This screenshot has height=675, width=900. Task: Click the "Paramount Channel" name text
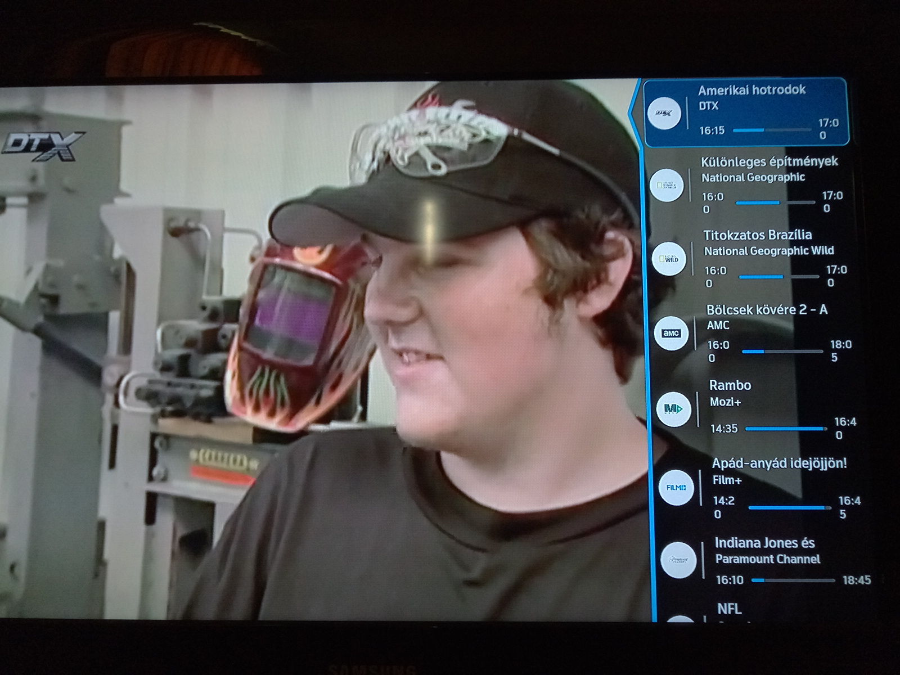click(768, 559)
